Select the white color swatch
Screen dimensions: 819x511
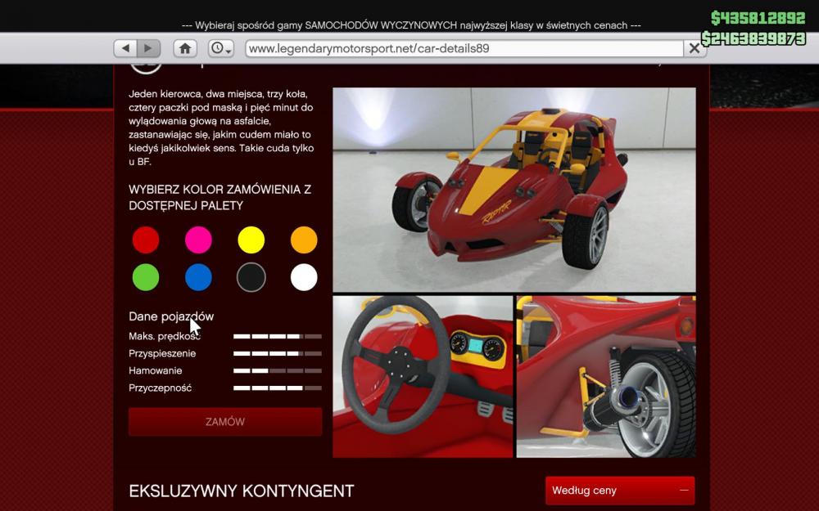pyautogui.click(x=304, y=277)
